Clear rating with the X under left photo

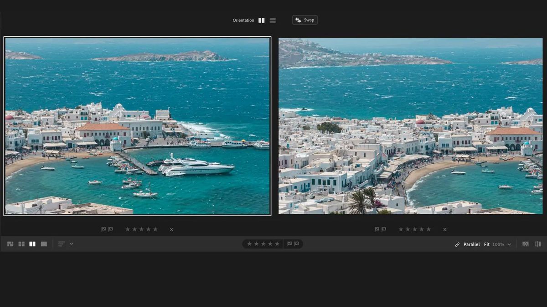171,229
